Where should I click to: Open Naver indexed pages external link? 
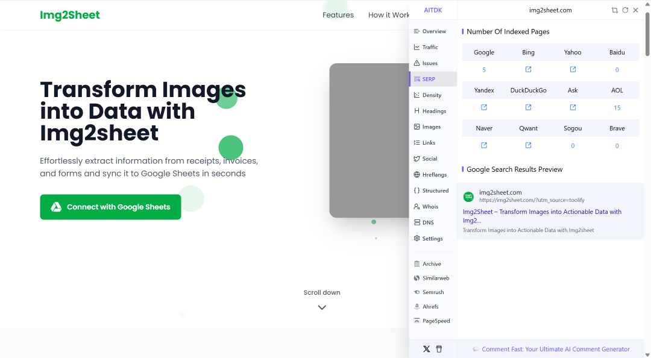[484, 145]
